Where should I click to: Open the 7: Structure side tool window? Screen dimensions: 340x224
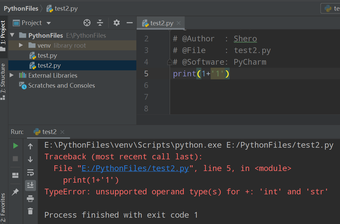3,82
